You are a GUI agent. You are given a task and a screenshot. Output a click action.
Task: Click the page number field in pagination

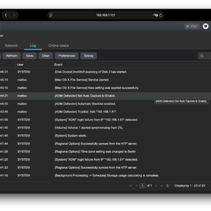coord(142,186)
